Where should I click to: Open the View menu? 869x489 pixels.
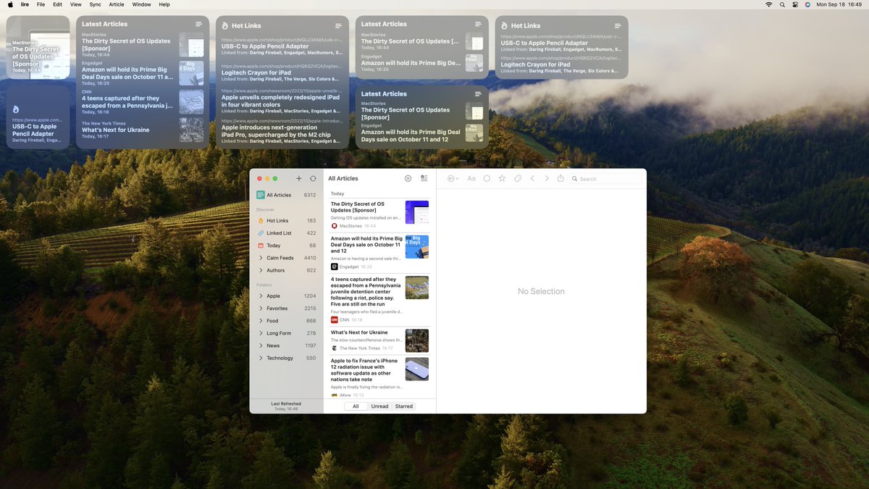pyautogui.click(x=75, y=4)
